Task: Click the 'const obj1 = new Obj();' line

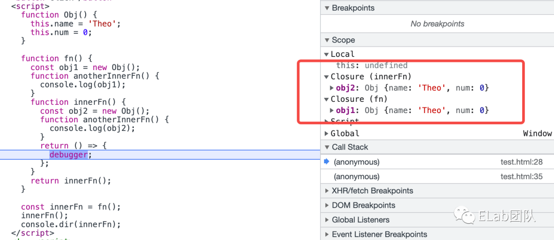Action: point(85,68)
